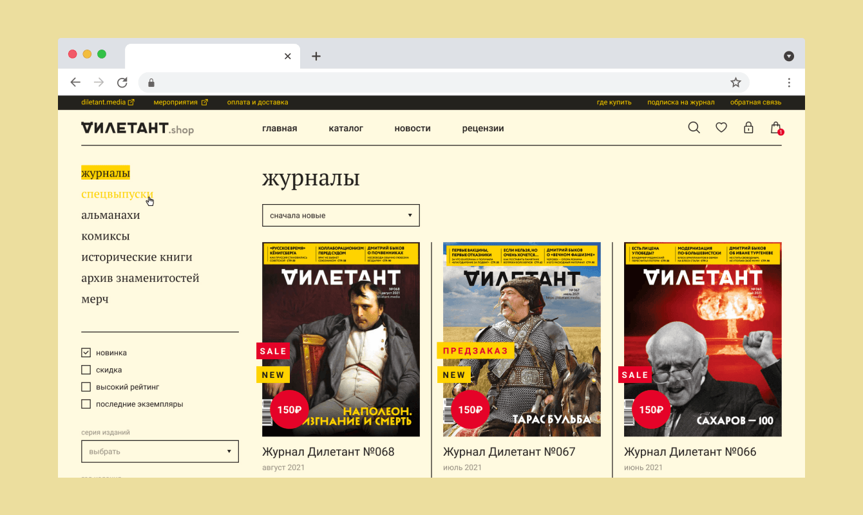863x515 pixels.
Task: Bookmark the page with the star icon
Action: coord(735,82)
